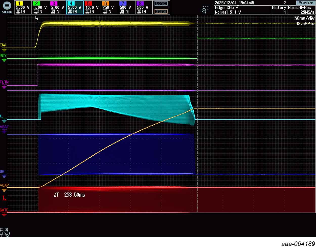The width and height of the screenshot is (316, 248).
Task: Click the 50ms/div time scale readout
Action: [x=304, y=18]
